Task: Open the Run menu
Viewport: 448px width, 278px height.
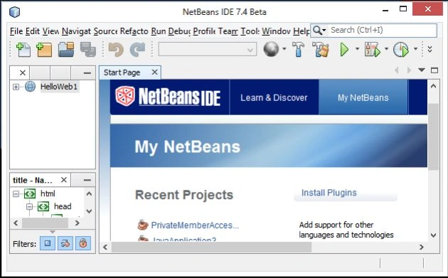Action: tap(159, 31)
